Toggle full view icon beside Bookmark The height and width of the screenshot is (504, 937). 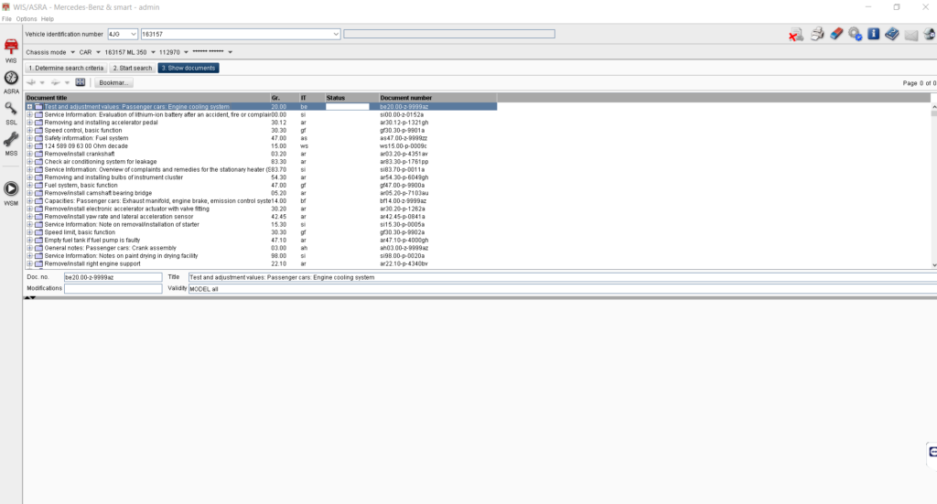pyautogui.click(x=81, y=82)
